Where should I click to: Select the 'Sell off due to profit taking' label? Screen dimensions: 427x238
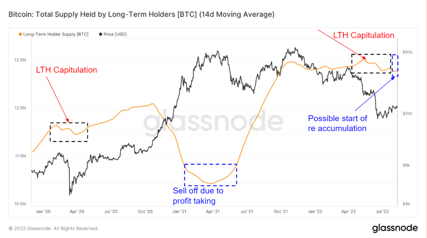[x=198, y=196]
